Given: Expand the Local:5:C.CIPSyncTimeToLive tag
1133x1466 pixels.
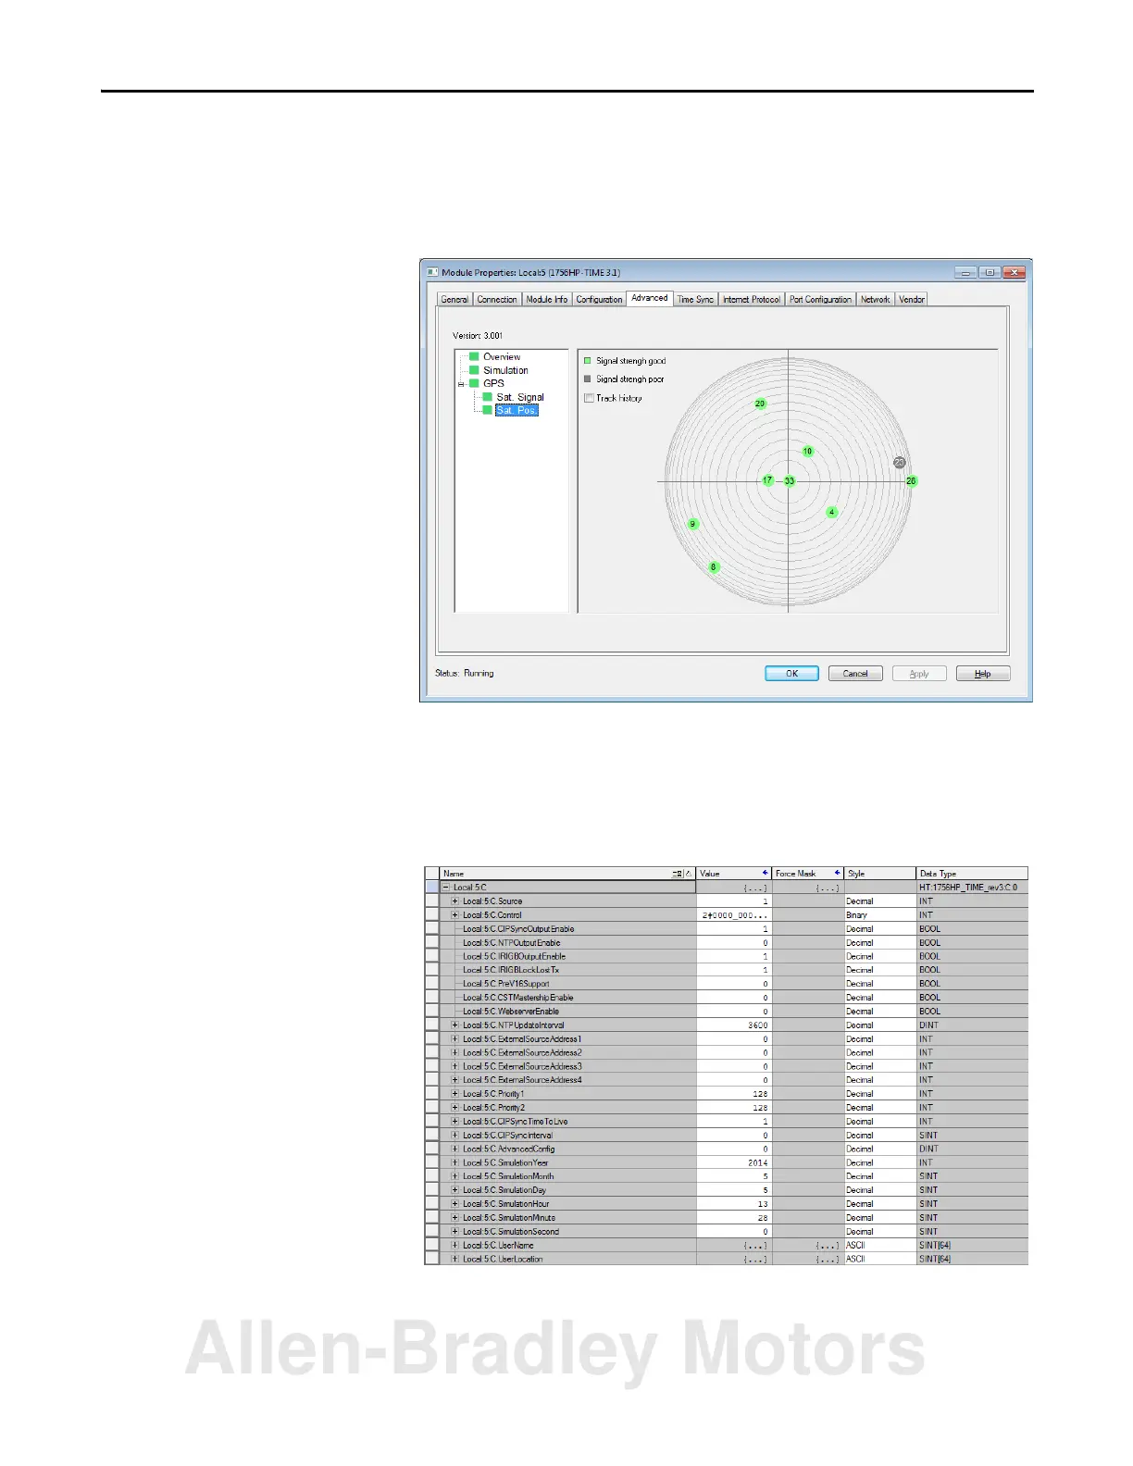Looking at the screenshot, I should 454,1122.
